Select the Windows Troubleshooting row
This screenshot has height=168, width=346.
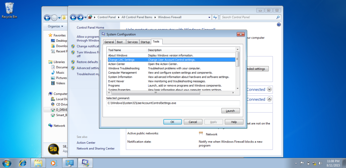coord(171,68)
